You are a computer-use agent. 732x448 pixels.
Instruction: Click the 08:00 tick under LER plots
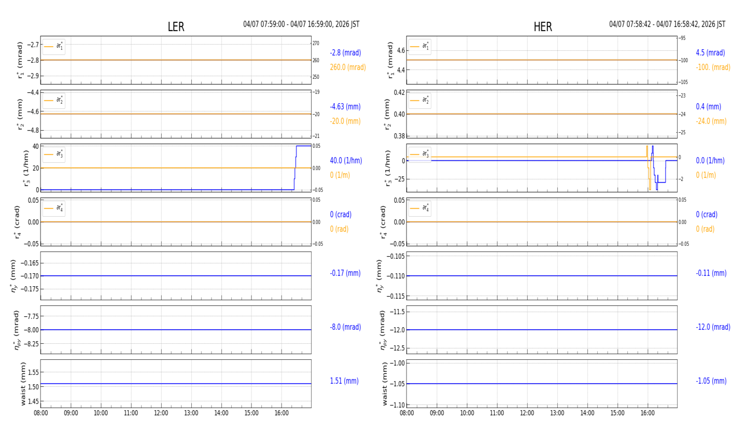[x=41, y=413]
